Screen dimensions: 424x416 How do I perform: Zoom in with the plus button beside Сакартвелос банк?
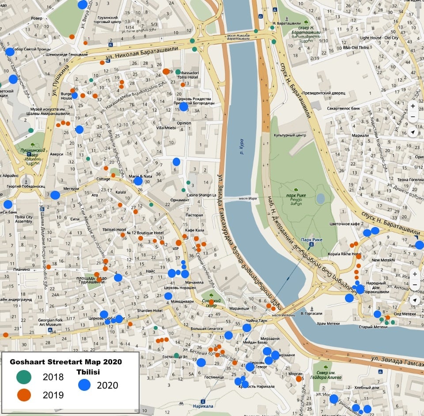[413, 106]
